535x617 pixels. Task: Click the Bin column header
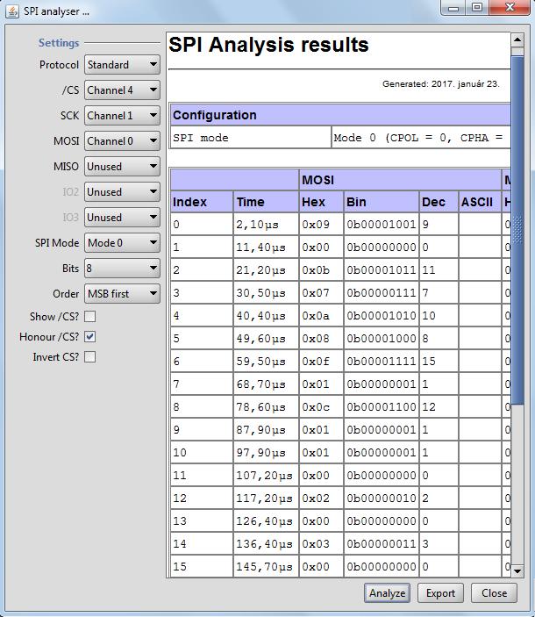(382, 202)
